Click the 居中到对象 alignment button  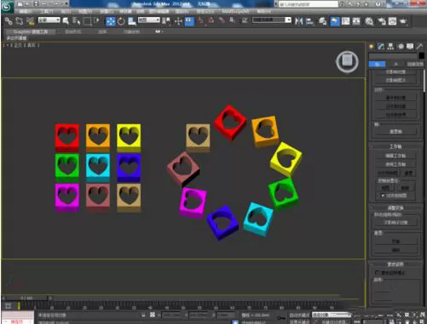395,98
